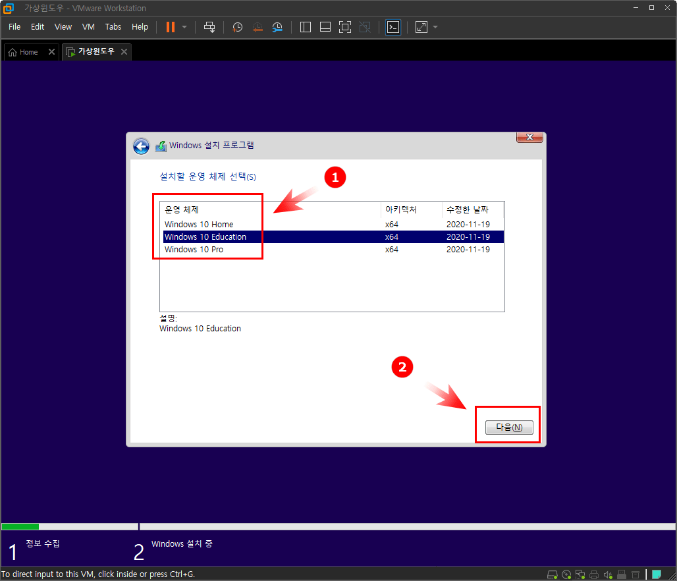Click the 아키텍처 column header
677x581 pixels.
point(412,209)
